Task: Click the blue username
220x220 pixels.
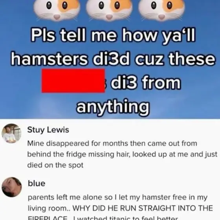Action: [x=37, y=183]
